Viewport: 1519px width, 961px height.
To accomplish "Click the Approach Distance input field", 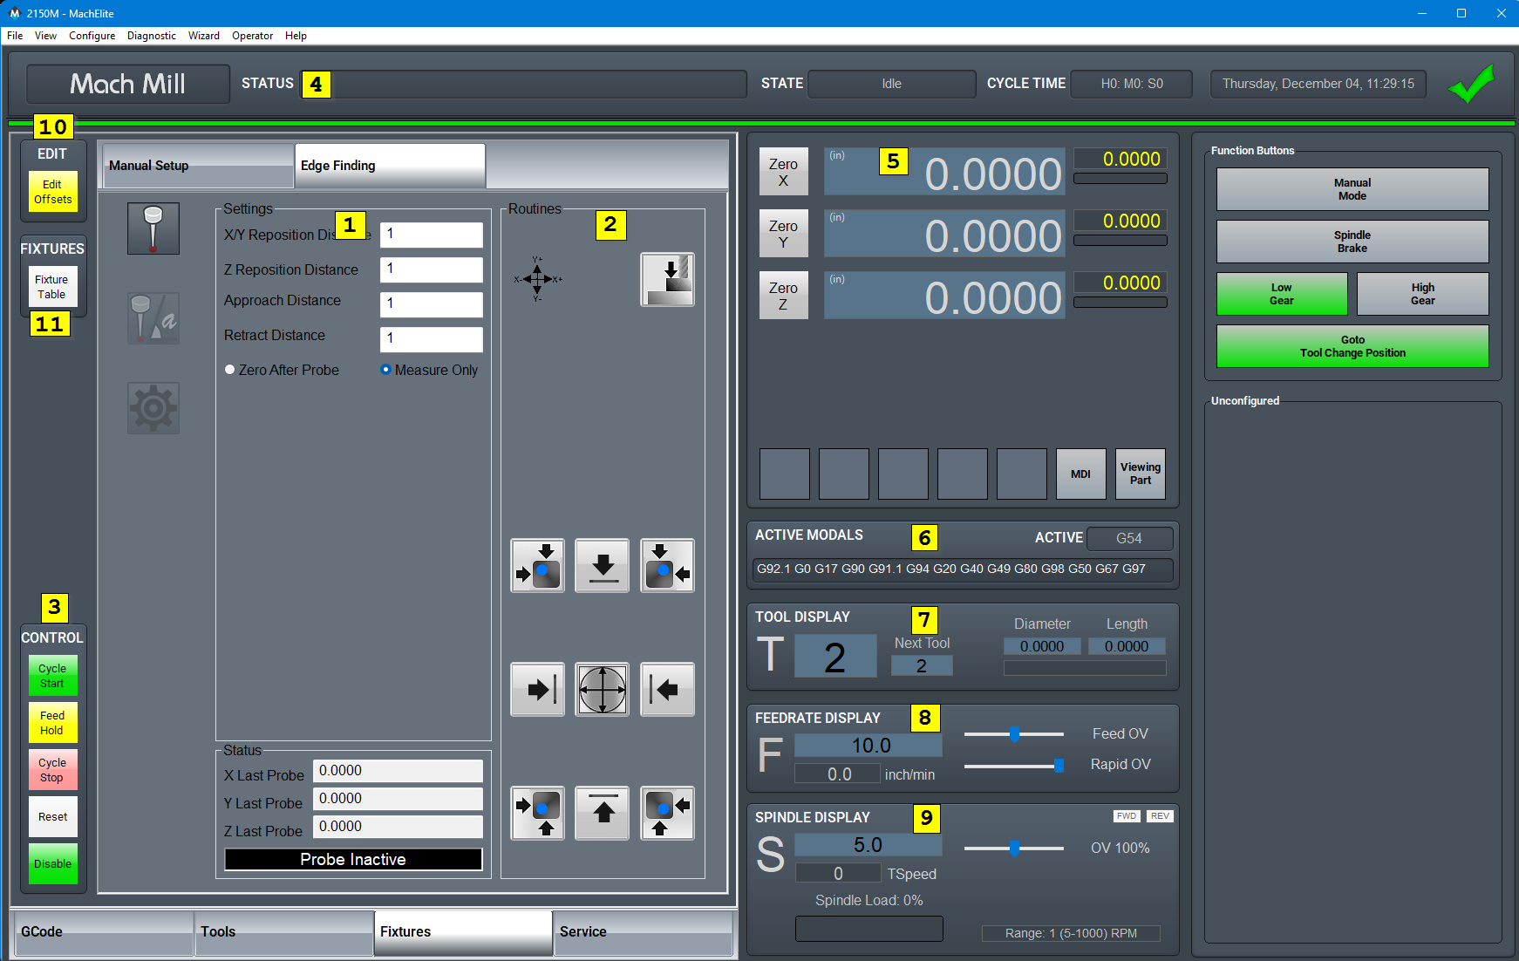I will point(431,303).
